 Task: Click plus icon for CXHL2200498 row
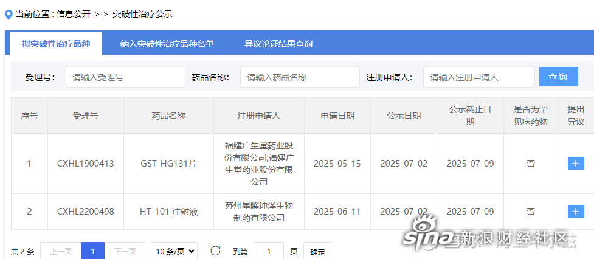click(576, 212)
